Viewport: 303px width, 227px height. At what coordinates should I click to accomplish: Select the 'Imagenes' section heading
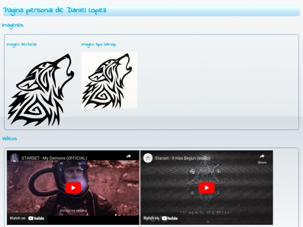point(12,25)
